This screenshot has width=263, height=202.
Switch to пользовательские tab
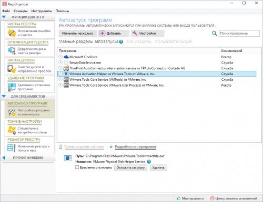pos(173,41)
